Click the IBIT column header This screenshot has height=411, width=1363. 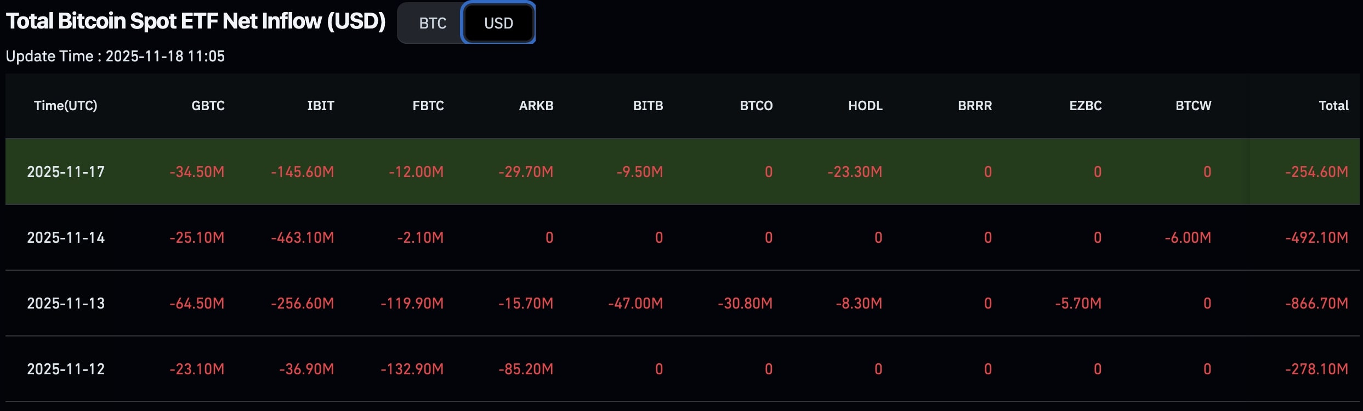pos(320,106)
